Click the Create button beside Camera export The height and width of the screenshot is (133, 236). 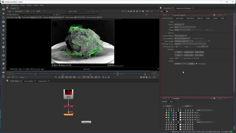(x=191, y=64)
